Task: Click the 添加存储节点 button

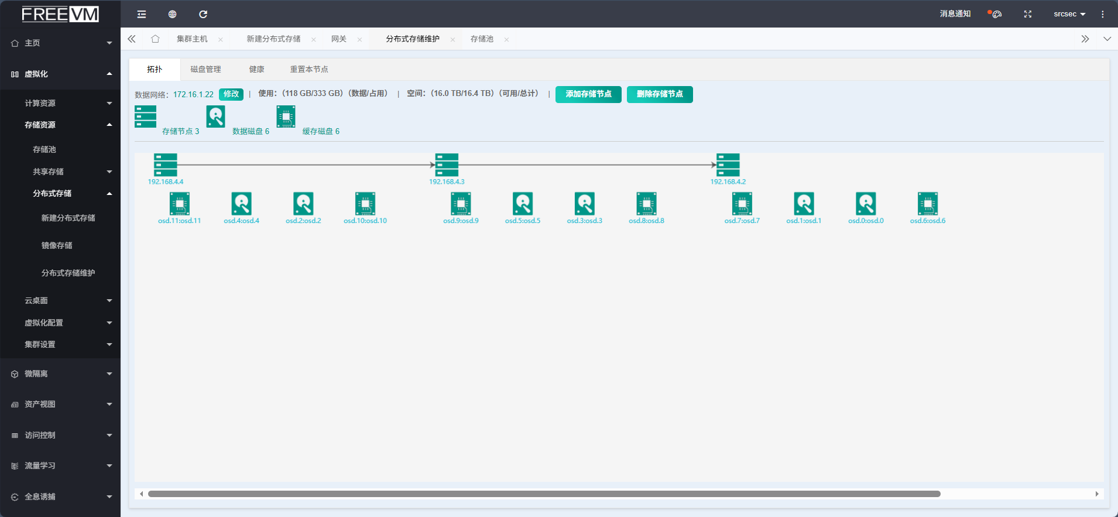Action: point(588,94)
